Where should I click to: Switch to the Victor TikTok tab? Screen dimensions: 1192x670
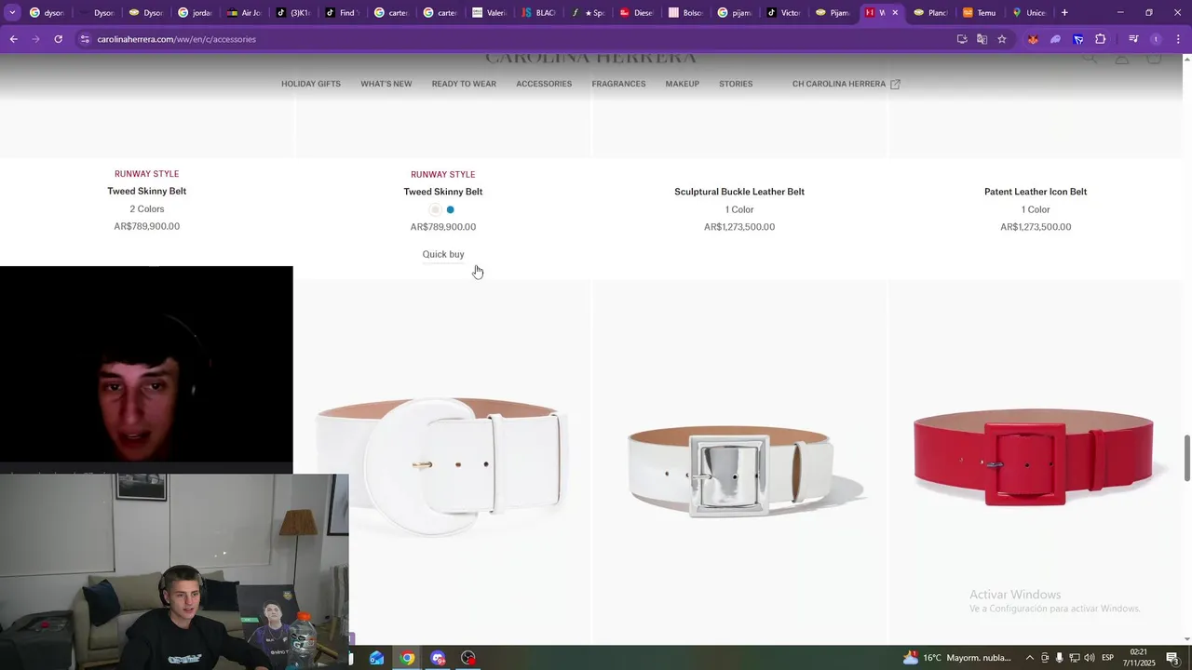(x=785, y=13)
